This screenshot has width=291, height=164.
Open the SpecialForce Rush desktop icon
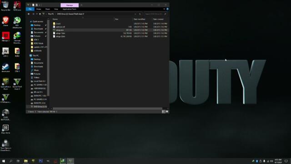coord(5,84)
